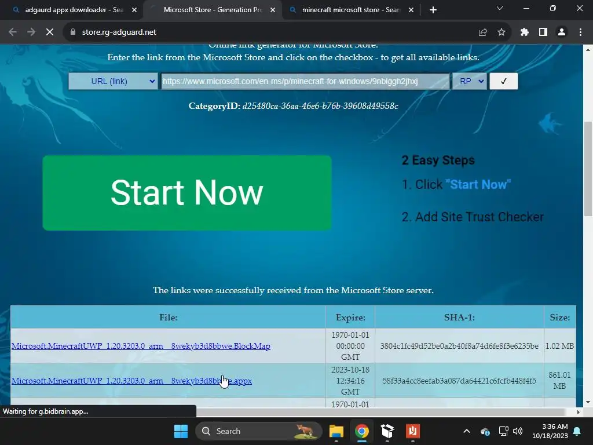Click the SHA-1 hash 3804c1fc49d52be0a2b40f8a74d6fe8f3e6235be

click(459, 346)
